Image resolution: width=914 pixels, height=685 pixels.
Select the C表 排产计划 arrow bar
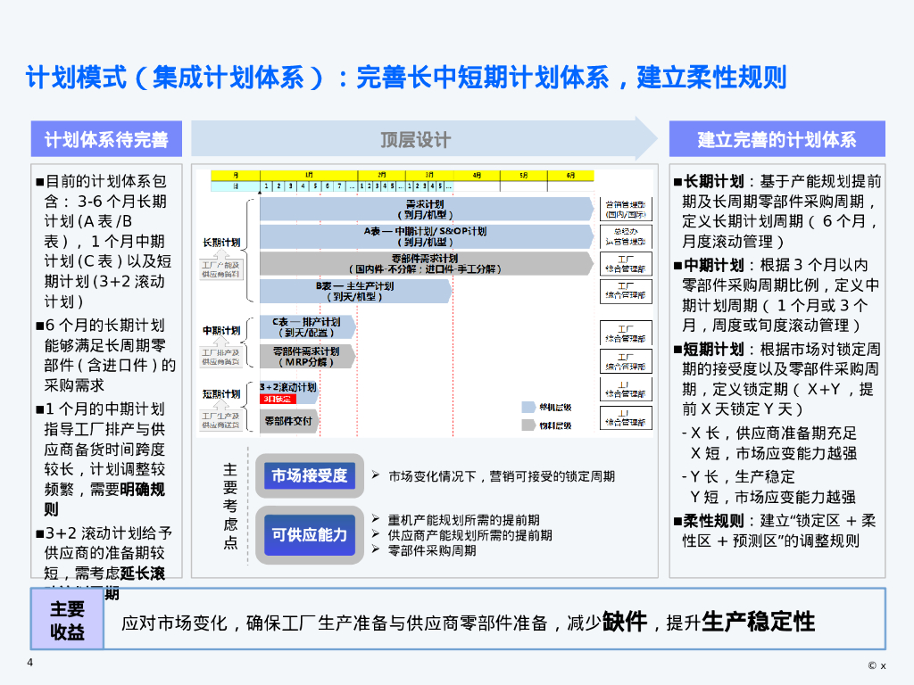[306, 326]
